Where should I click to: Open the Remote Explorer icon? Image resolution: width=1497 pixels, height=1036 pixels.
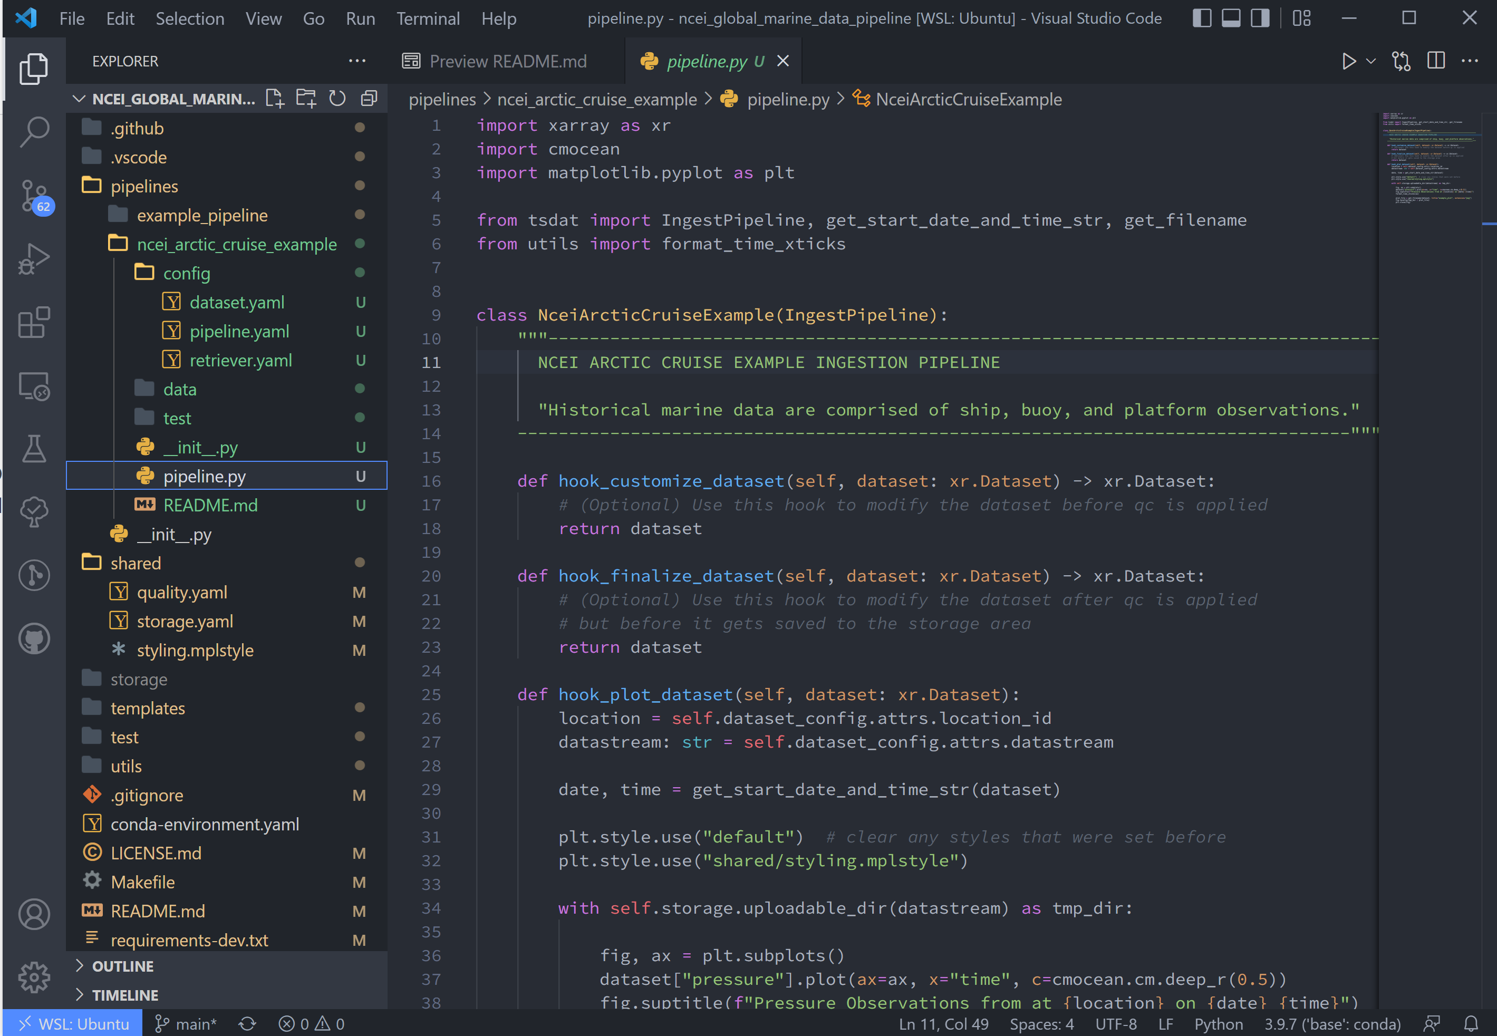[34, 386]
